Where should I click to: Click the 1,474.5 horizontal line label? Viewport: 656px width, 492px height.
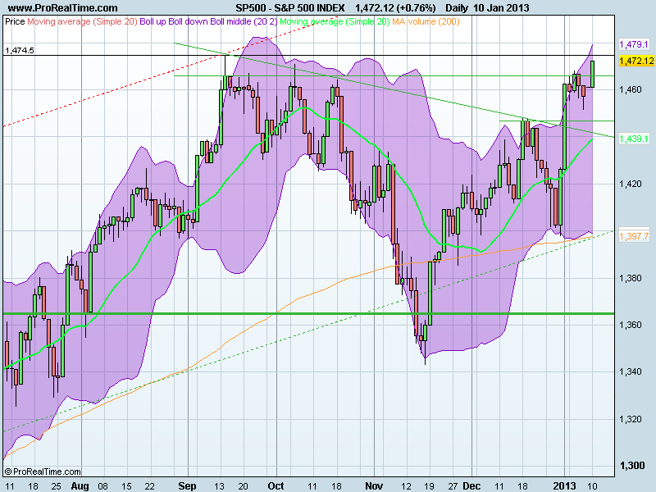coord(19,51)
